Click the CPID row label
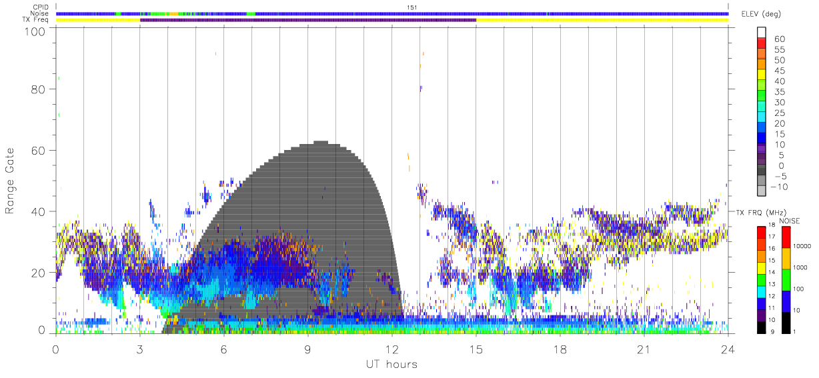Image resolution: width=819 pixels, height=378 pixels. pyautogui.click(x=41, y=7)
